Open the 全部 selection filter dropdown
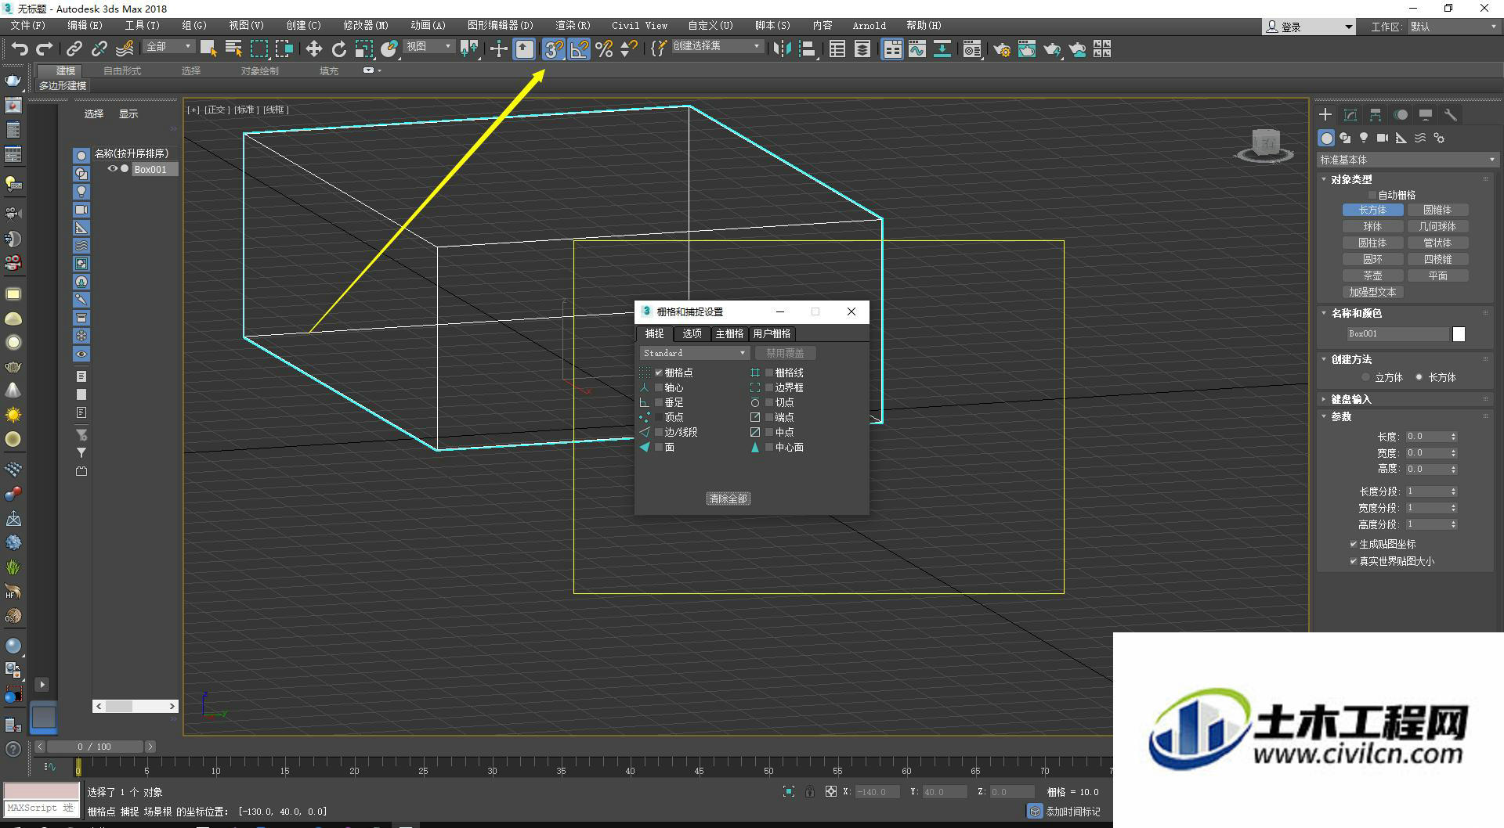This screenshot has width=1504, height=828. pos(168,47)
